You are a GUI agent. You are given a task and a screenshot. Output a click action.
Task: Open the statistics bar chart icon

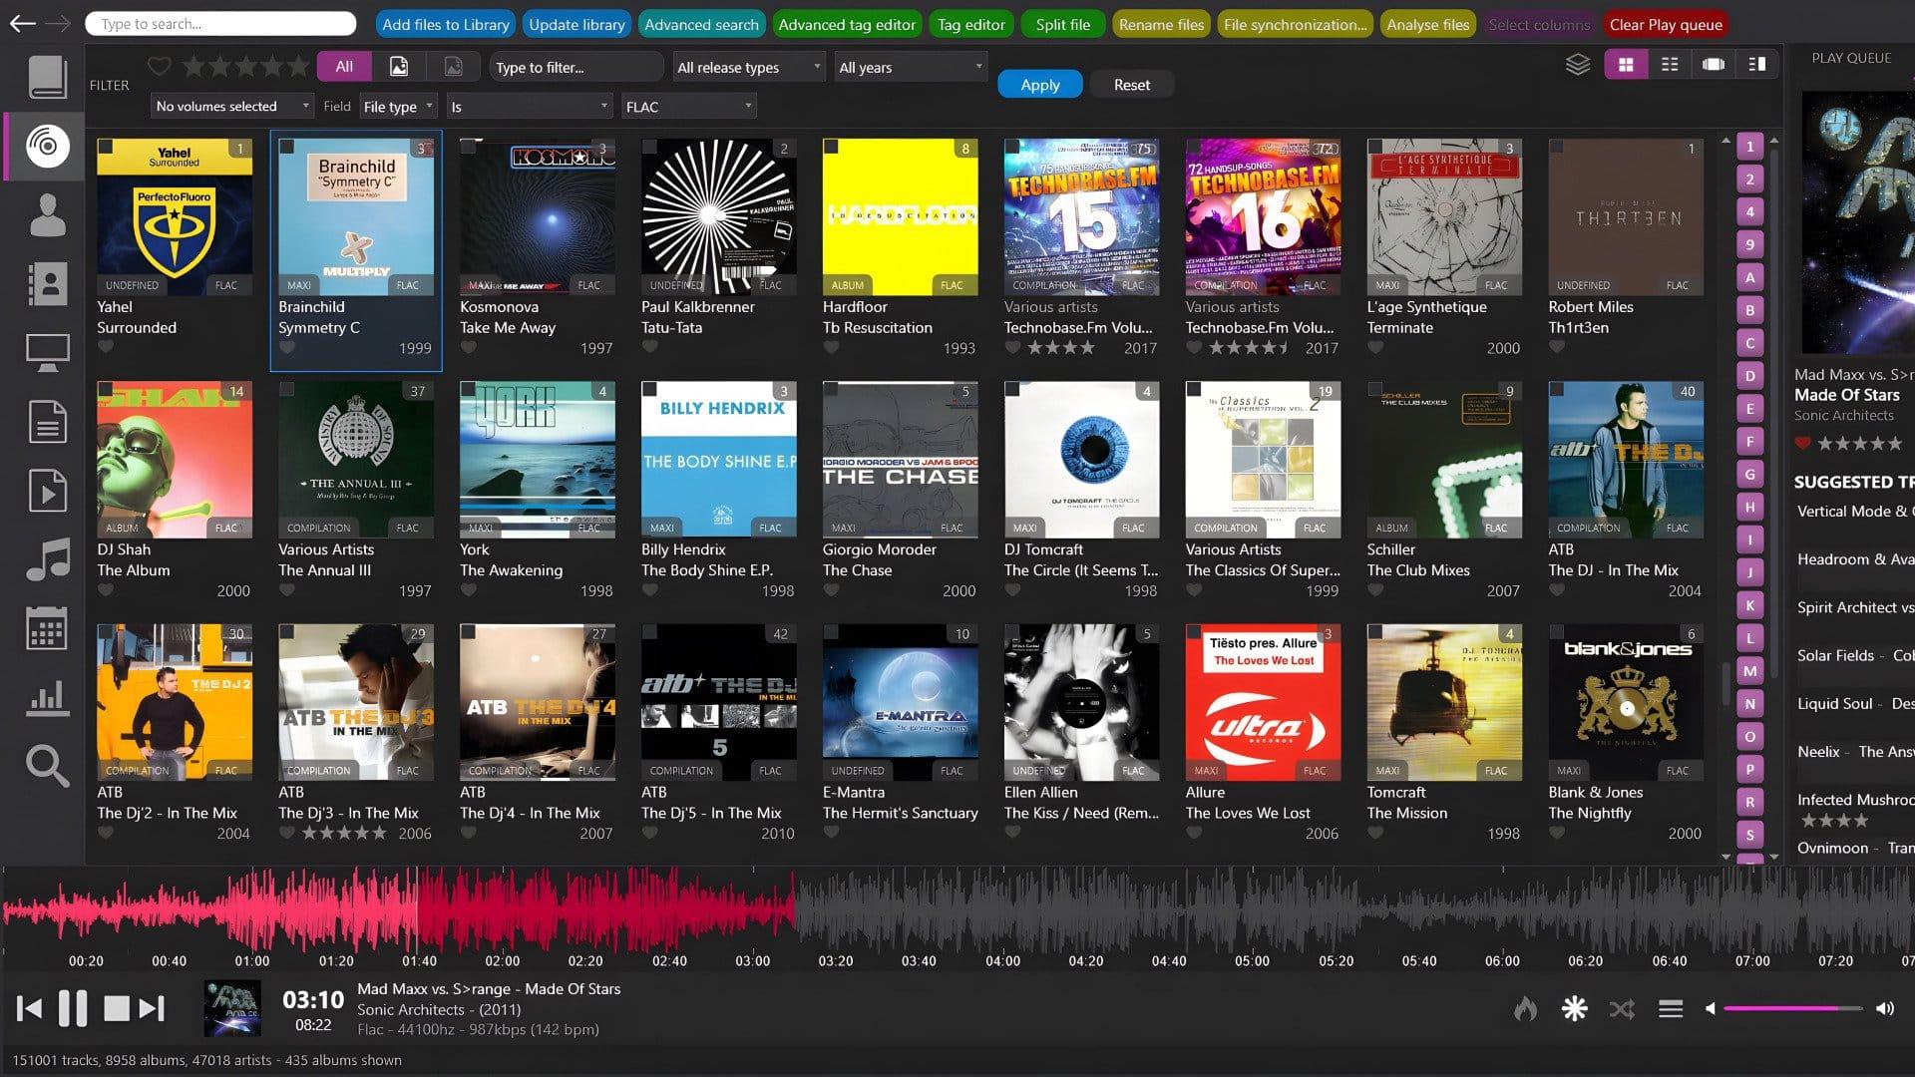click(47, 697)
